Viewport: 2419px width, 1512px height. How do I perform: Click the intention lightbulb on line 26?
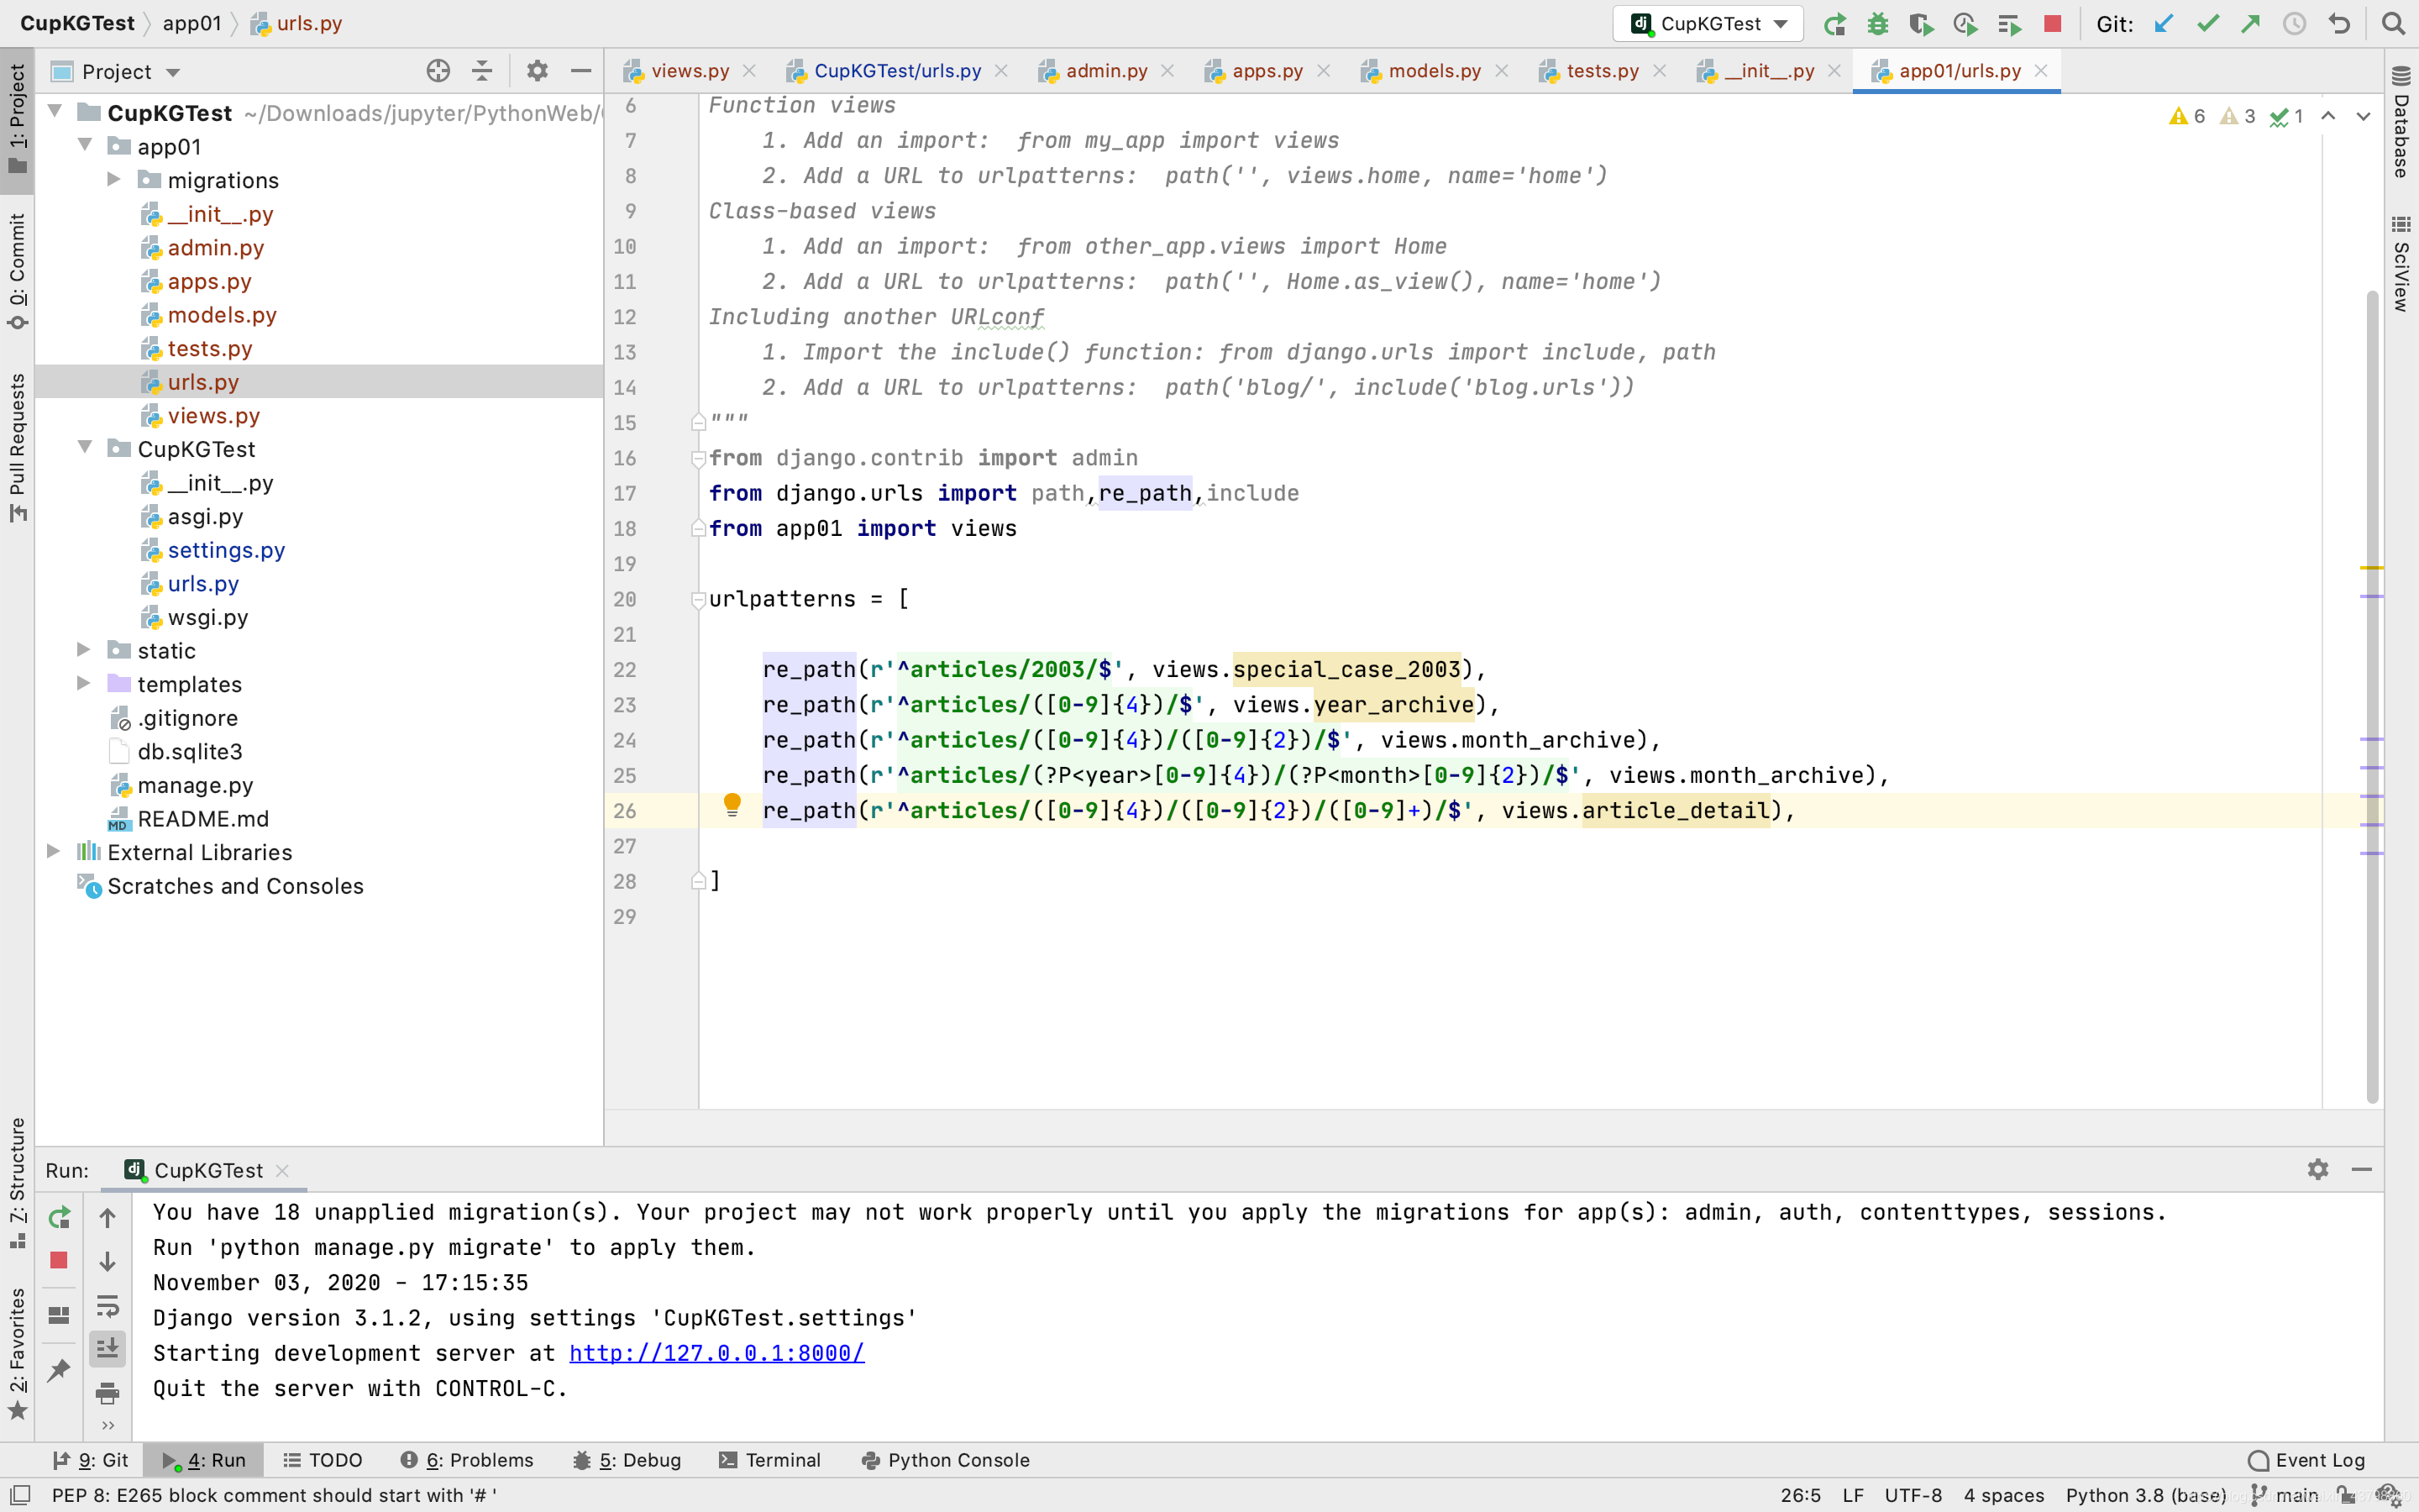(x=732, y=805)
